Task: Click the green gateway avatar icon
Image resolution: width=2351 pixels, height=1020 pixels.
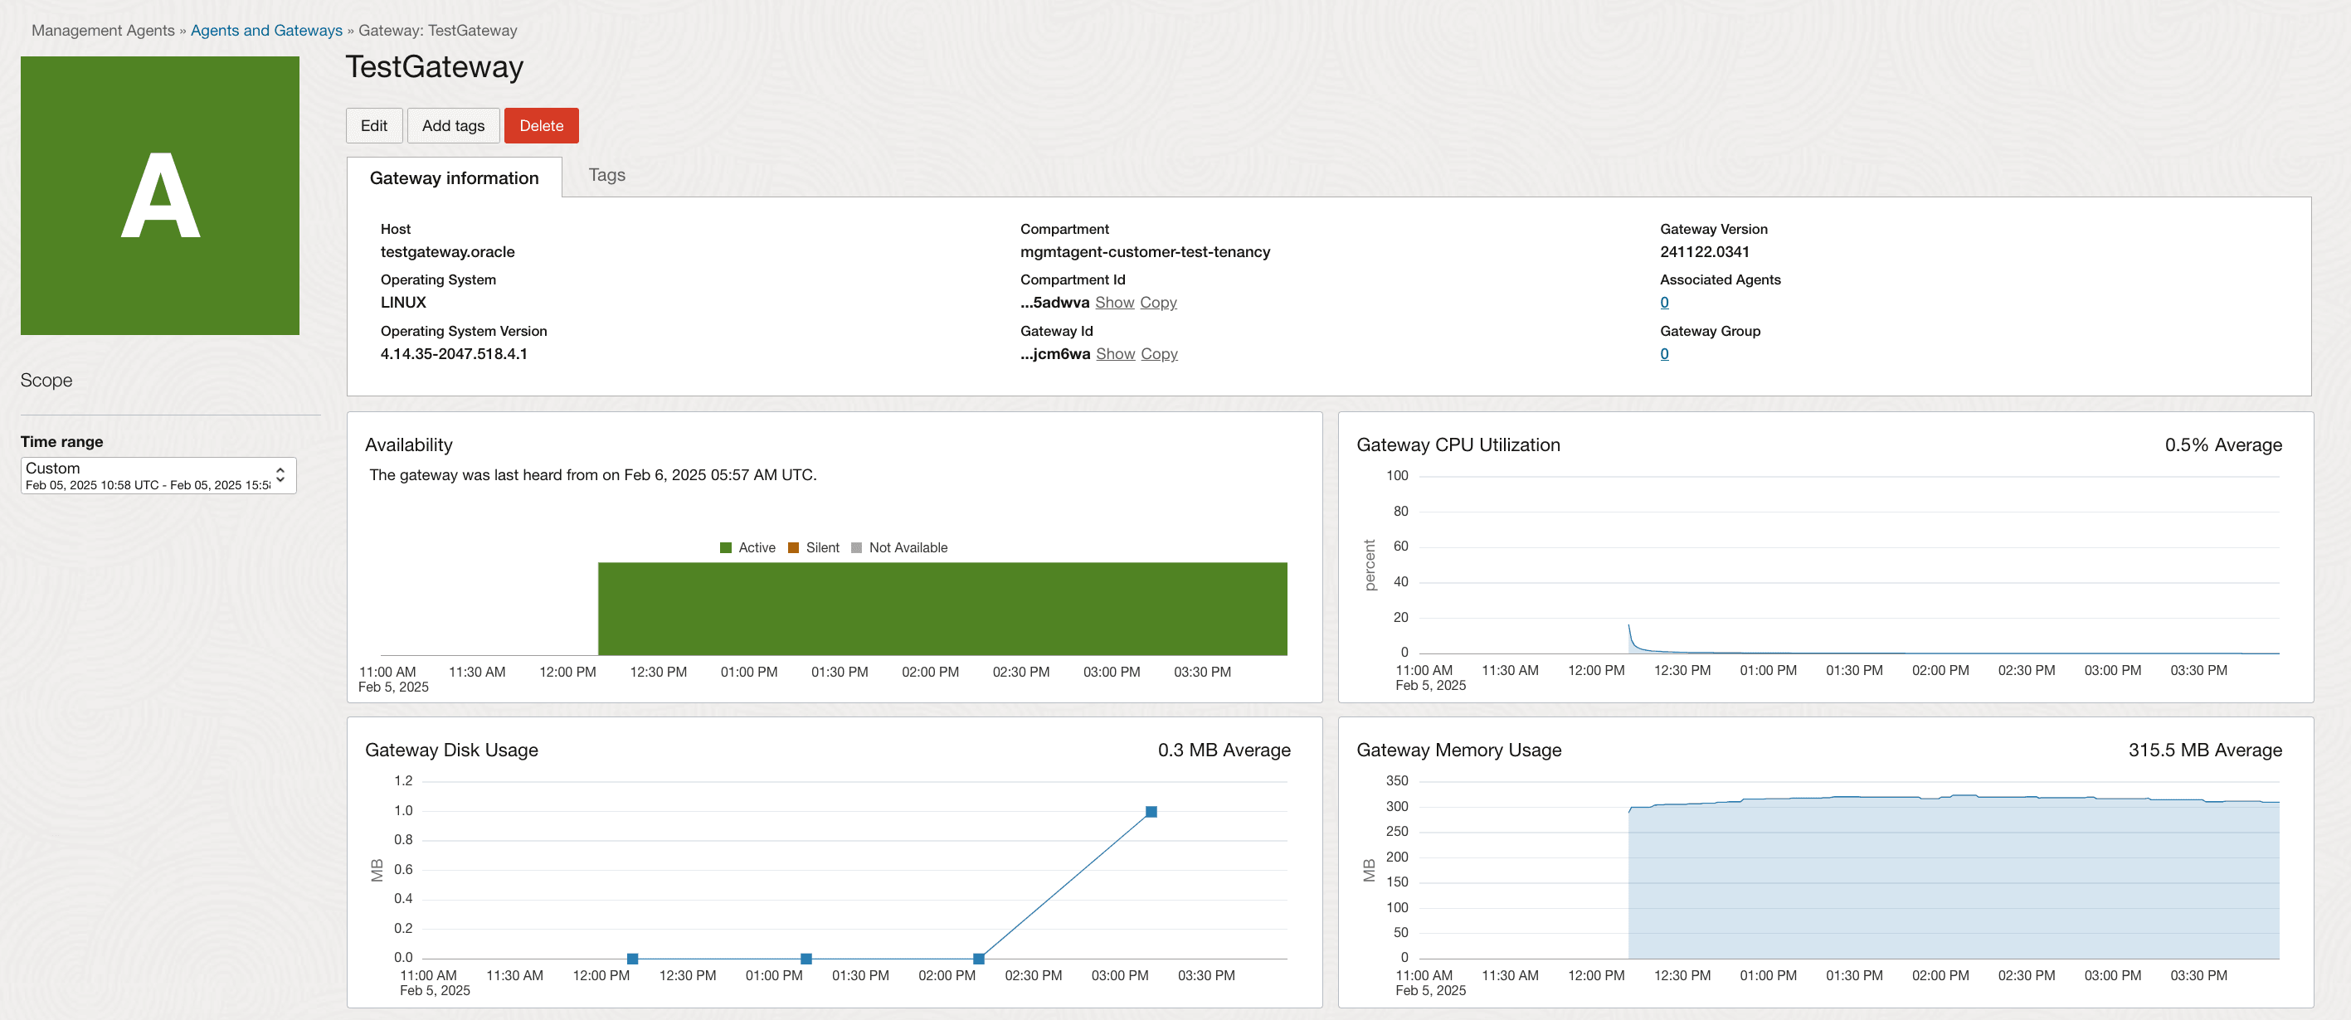Action: (x=160, y=195)
